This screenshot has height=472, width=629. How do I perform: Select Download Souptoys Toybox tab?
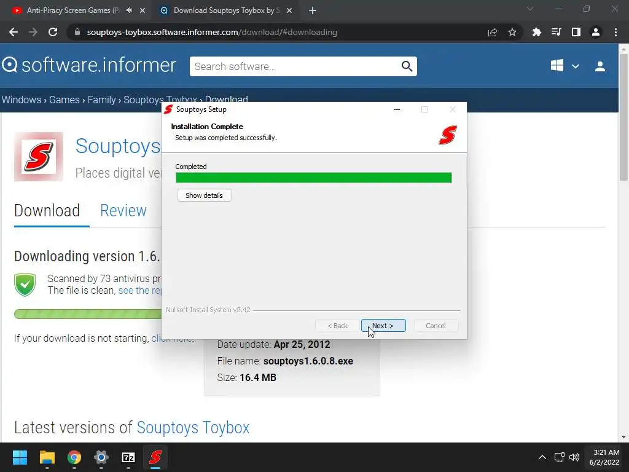tap(226, 10)
